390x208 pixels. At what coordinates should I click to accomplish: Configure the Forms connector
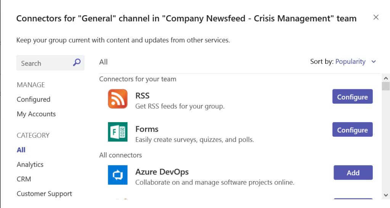coord(352,130)
